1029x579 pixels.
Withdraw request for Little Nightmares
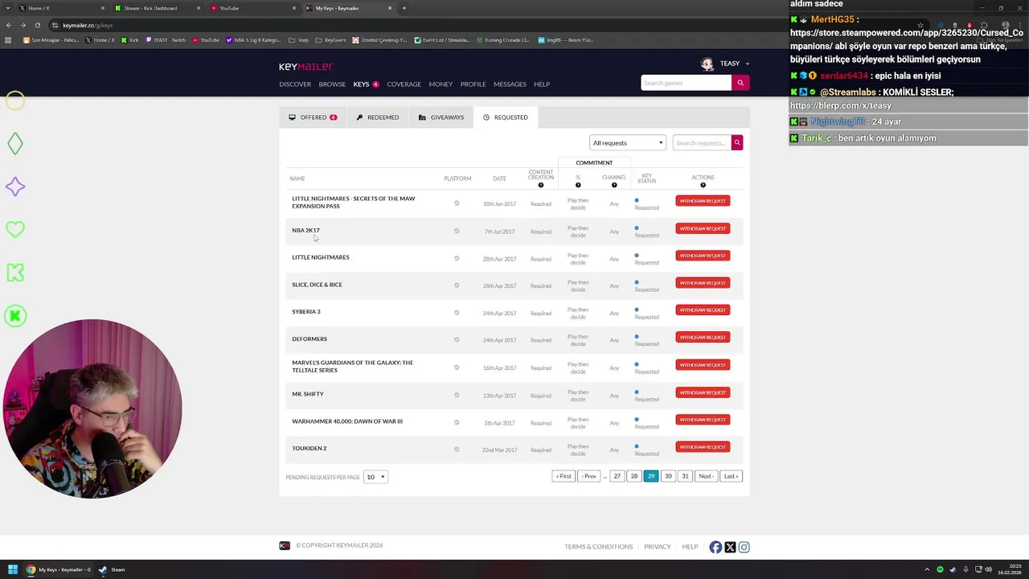703,256
